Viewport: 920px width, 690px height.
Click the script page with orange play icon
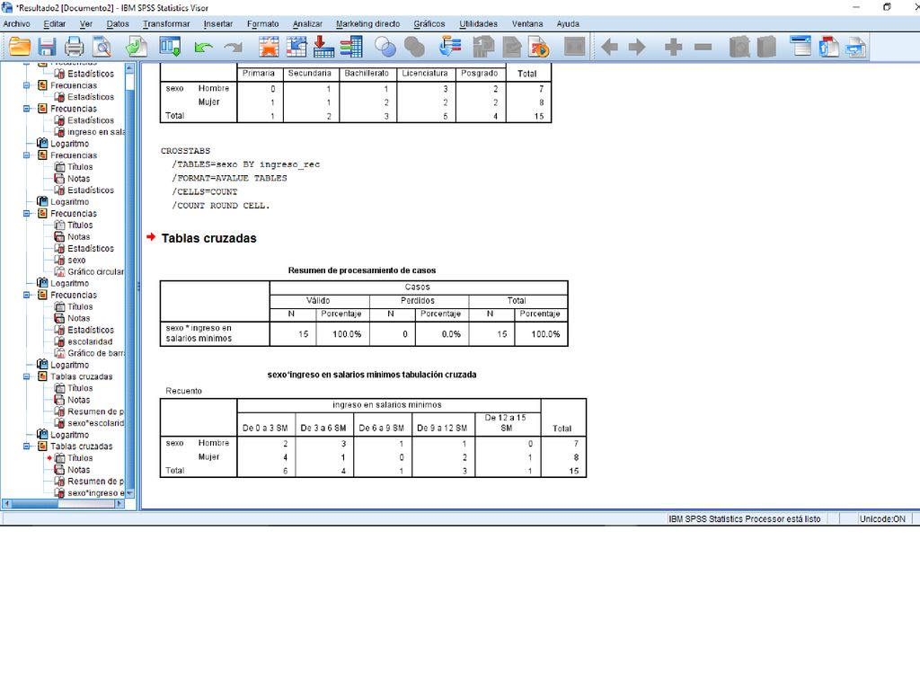(539, 47)
